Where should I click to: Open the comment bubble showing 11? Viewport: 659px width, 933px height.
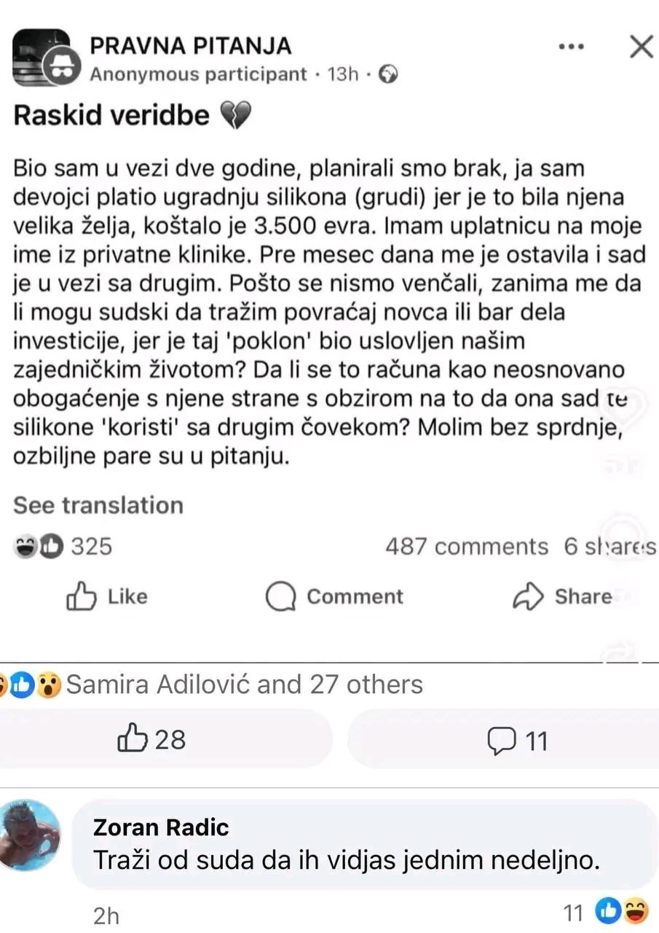tap(517, 741)
